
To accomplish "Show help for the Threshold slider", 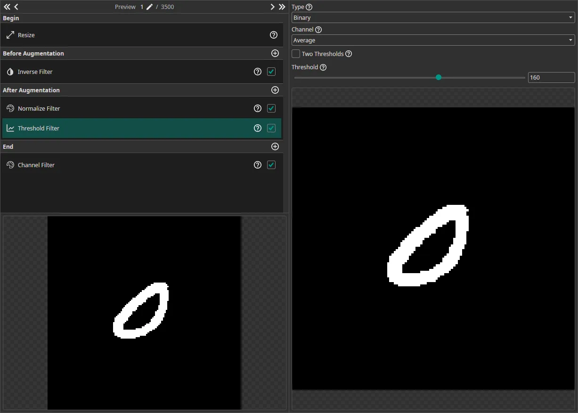I will click(x=323, y=67).
